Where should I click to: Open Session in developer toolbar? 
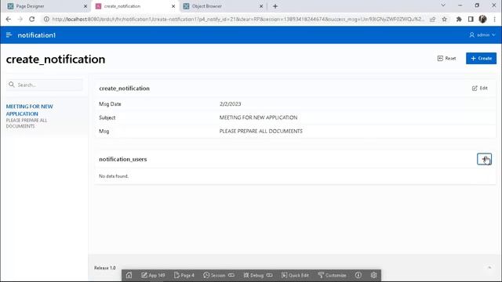(219, 275)
